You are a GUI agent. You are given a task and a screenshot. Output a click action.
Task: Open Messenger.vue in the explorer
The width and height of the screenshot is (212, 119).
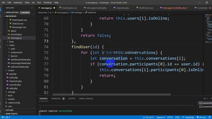(19, 27)
